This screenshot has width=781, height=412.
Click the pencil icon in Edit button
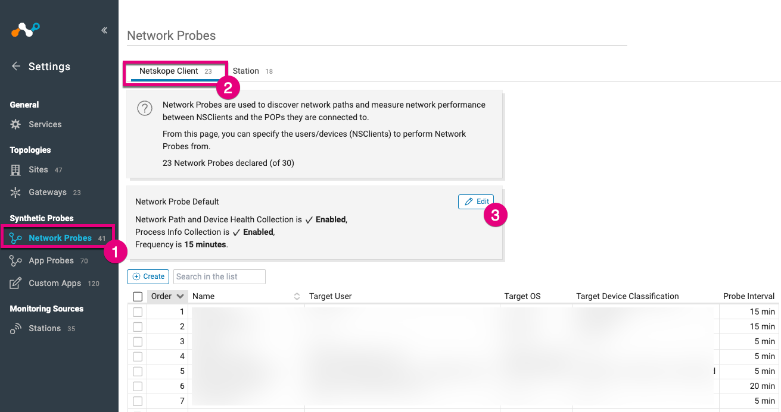pyautogui.click(x=469, y=202)
